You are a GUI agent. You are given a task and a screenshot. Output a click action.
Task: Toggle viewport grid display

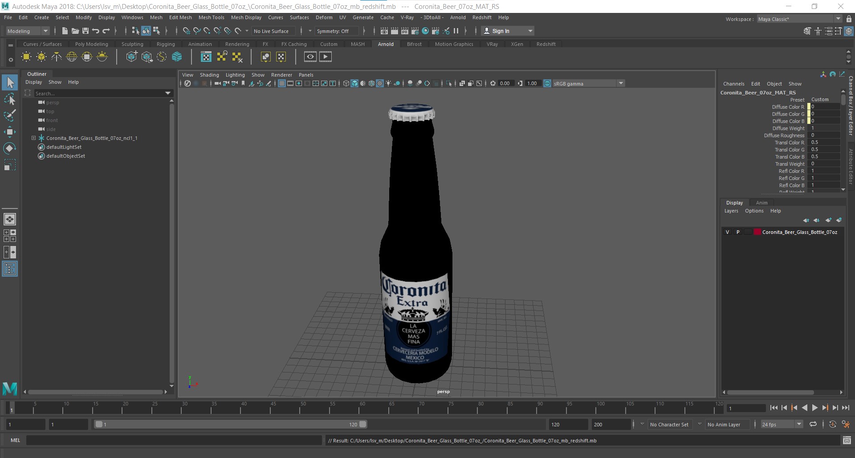pos(282,83)
